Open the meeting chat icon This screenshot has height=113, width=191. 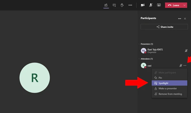click(114, 5)
